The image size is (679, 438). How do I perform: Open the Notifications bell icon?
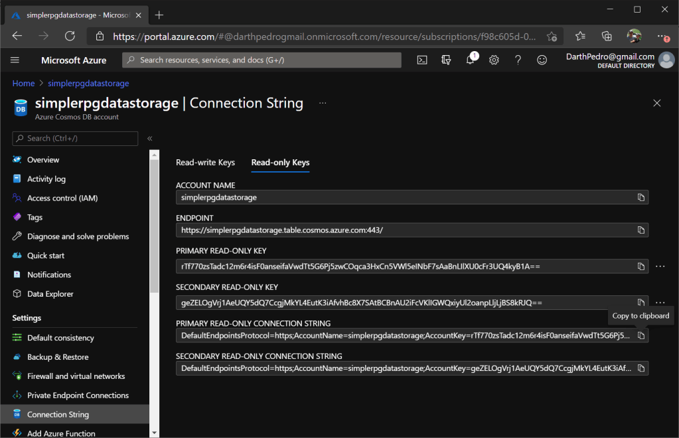tap(470, 60)
